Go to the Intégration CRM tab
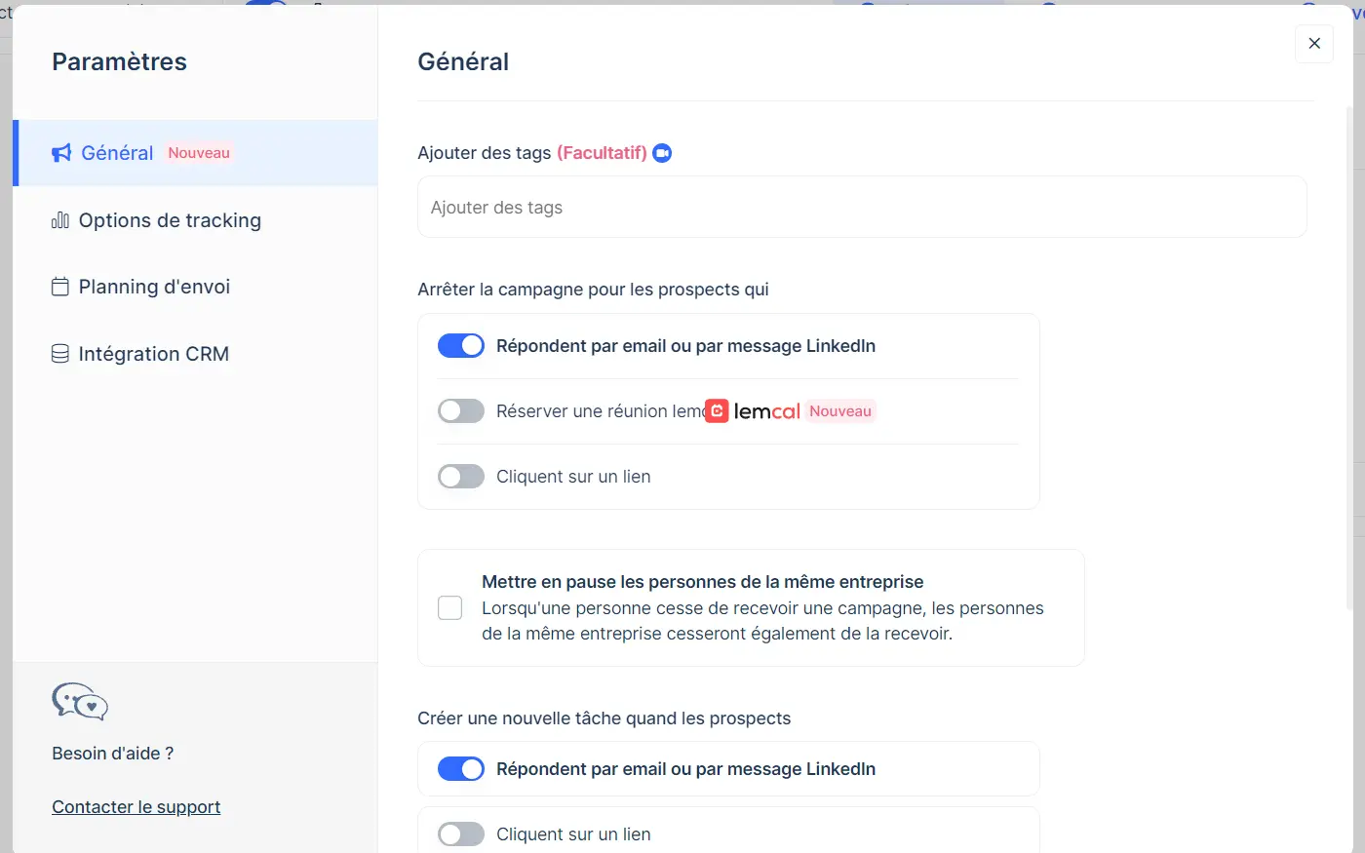This screenshot has height=853, width=1365. click(x=153, y=354)
